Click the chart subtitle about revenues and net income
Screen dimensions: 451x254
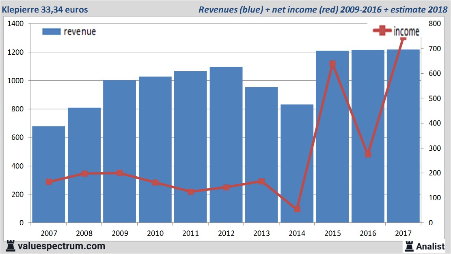(x=323, y=9)
